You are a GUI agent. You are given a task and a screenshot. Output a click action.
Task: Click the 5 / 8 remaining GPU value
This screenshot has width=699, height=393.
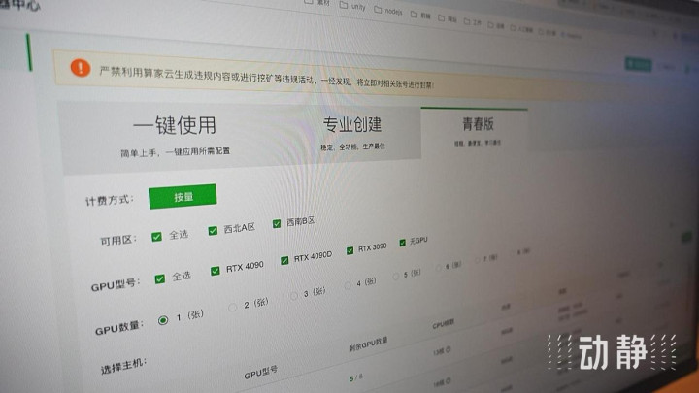[x=355, y=377]
